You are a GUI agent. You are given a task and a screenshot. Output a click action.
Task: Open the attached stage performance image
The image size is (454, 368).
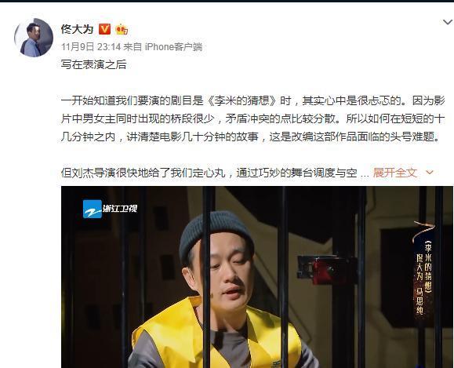point(257,277)
